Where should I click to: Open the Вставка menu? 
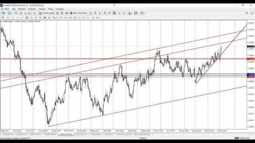22,9
